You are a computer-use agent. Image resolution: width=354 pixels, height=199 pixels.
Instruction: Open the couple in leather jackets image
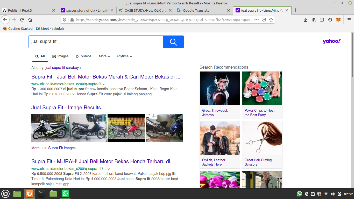click(x=220, y=138)
